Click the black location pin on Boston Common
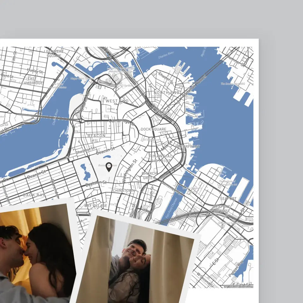The height and width of the screenshot is (303, 303). click(x=109, y=167)
